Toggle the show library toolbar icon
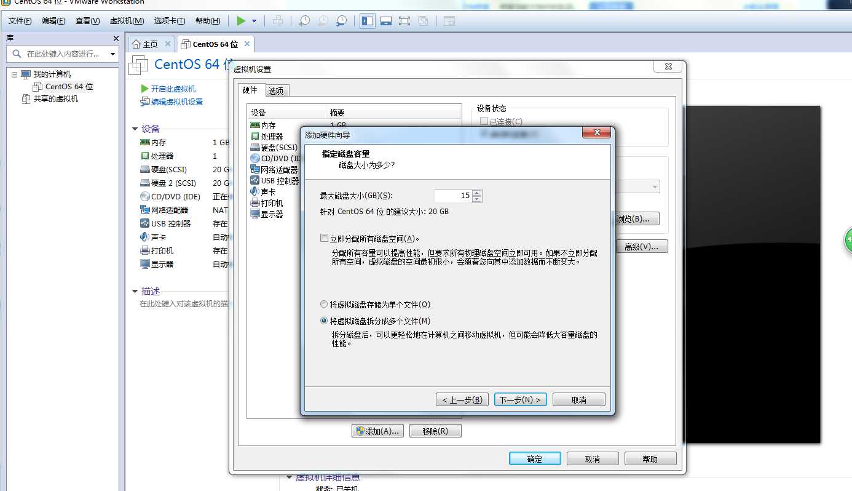Screen dimensions: 852x491 pos(368,20)
